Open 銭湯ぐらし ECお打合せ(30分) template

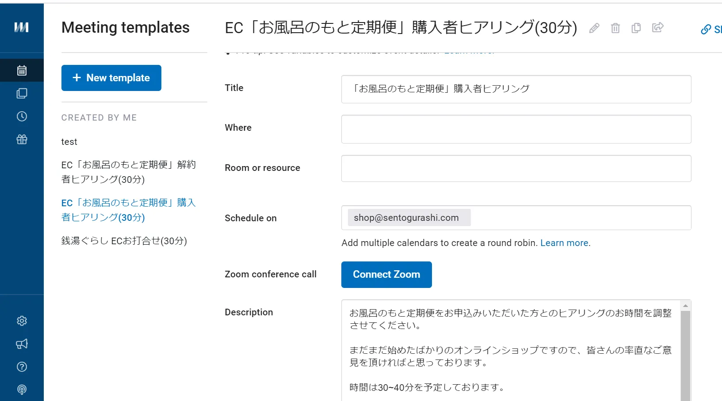click(124, 241)
